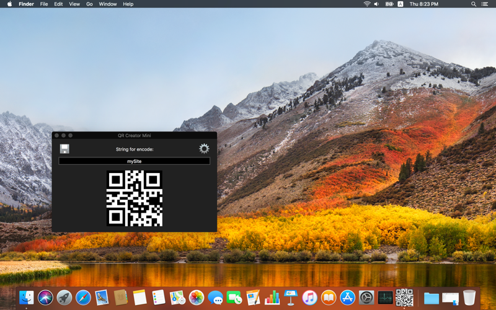Screen dimensions: 496x310
Task: Open App Store from the Dock
Action: click(348, 298)
